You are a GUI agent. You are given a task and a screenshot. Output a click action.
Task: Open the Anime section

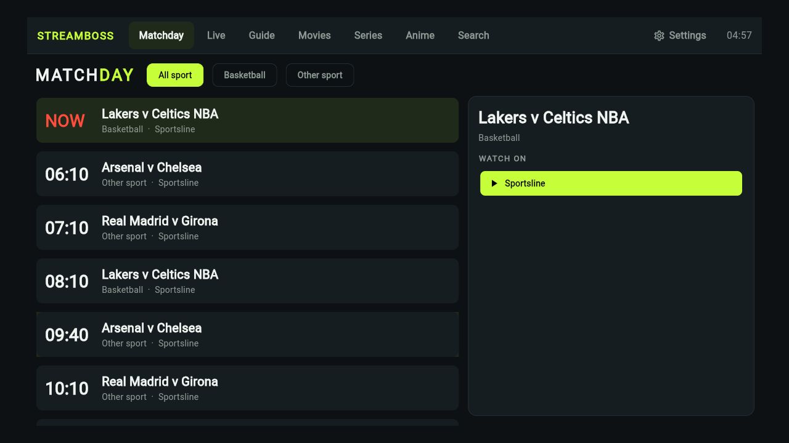[420, 36]
